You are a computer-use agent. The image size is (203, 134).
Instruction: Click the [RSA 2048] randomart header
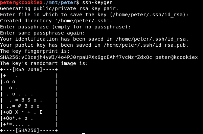click(27, 69)
